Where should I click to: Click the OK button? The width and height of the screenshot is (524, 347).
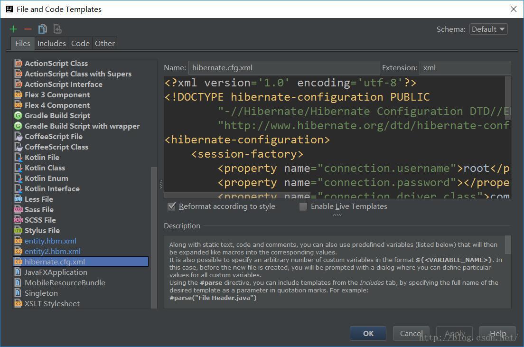point(368,333)
